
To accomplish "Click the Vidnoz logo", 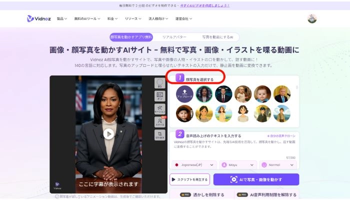I will [39, 18].
